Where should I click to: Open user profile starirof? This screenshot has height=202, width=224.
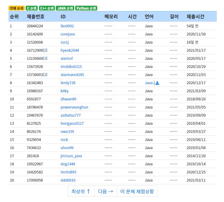pos(67,59)
